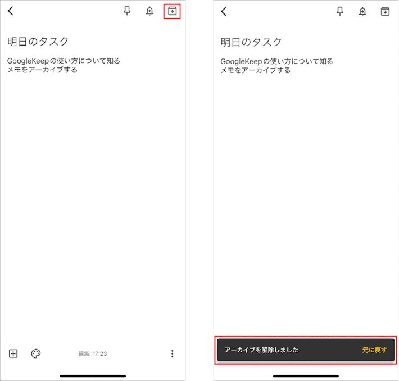Open the palette icon for note background color
The height and width of the screenshot is (381, 399).
point(36,353)
